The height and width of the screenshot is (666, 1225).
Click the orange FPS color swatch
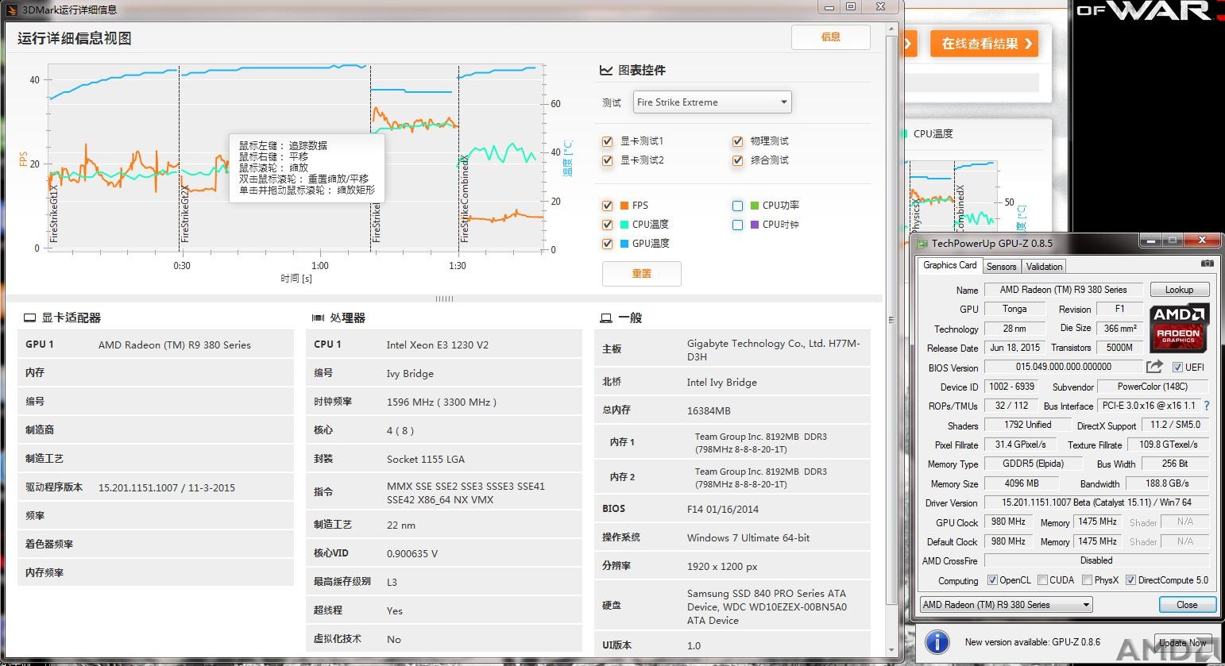click(x=624, y=206)
